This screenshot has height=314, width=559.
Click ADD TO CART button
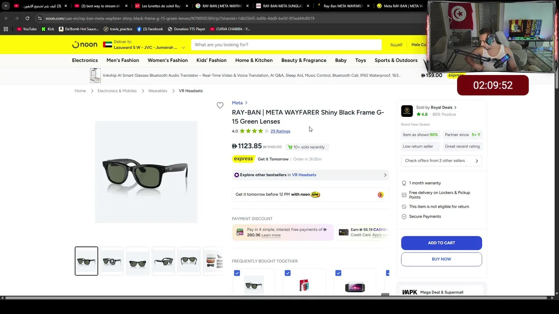point(442,243)
